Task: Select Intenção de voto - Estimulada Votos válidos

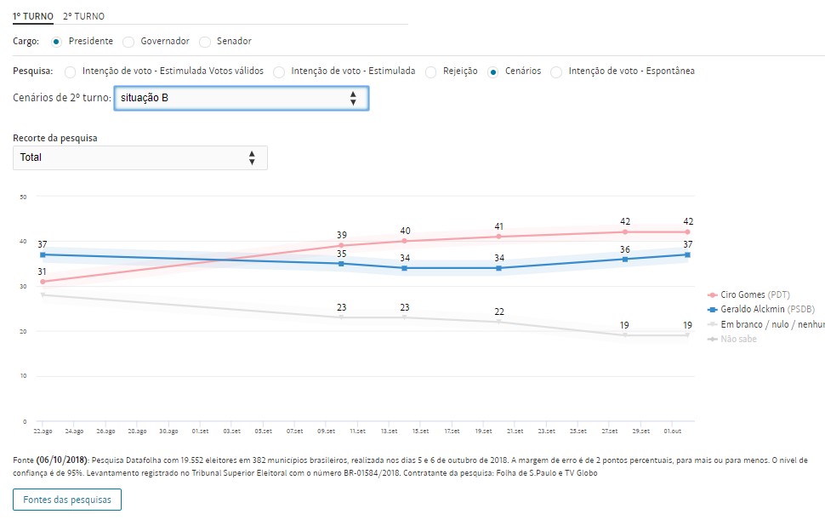Action: (x=70, y=71)
